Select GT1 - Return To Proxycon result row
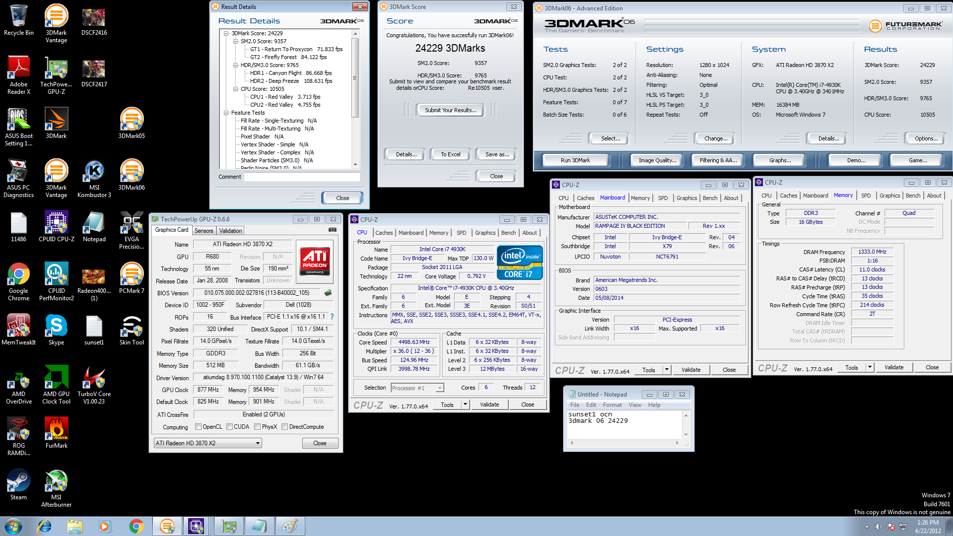 [296, 49]
